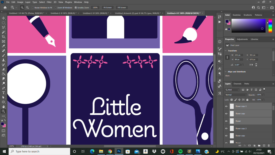Select the Eraser tool
Viewport: 275px width, 155px height.
coord(3,69)
